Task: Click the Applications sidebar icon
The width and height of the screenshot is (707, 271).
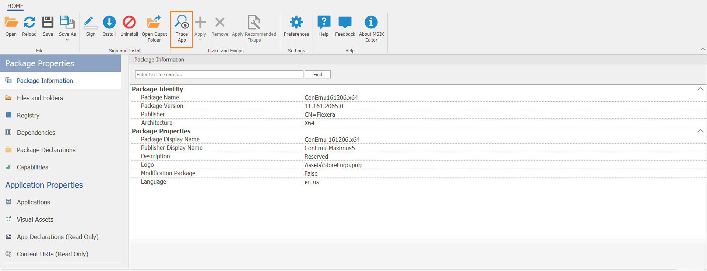Action: [x=8, y=202]
